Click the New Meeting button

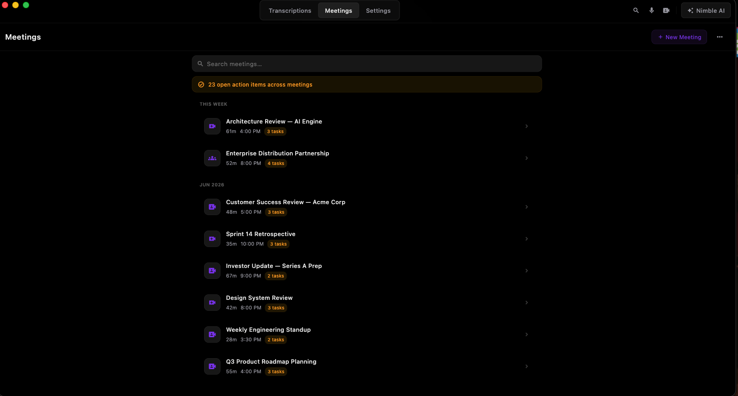tap(679, 37)
